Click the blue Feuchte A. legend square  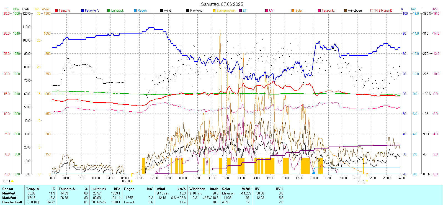83,11
